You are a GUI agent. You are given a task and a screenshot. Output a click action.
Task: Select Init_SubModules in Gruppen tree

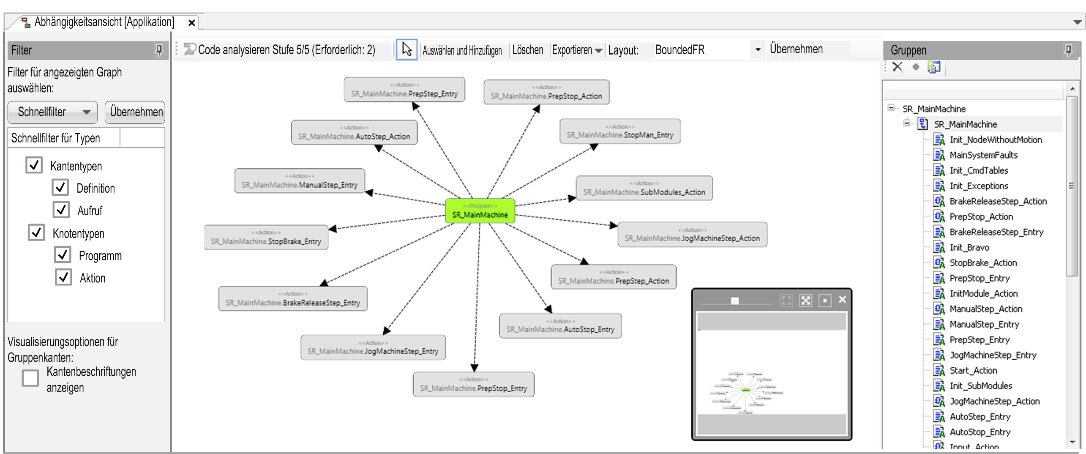(x=981, y=386)
